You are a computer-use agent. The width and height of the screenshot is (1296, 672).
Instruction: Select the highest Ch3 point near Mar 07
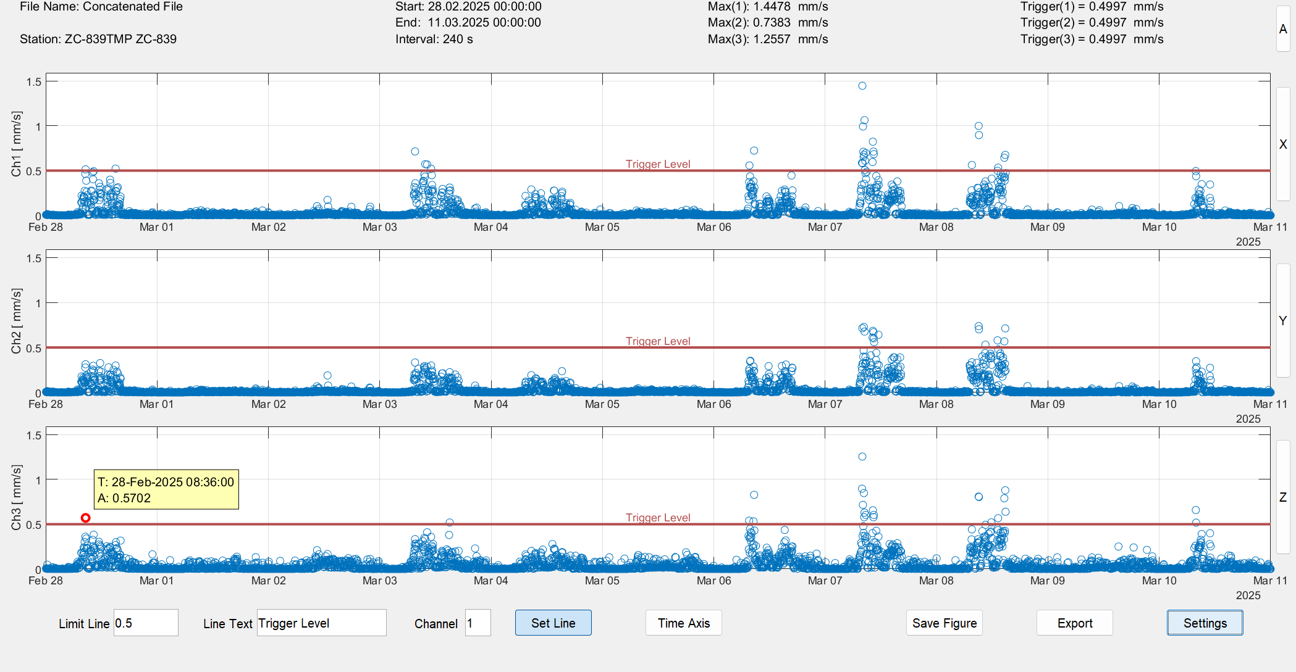pyautogui.click(x=862, y=457)
